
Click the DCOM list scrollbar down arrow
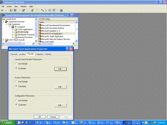(x=76, y=41)
